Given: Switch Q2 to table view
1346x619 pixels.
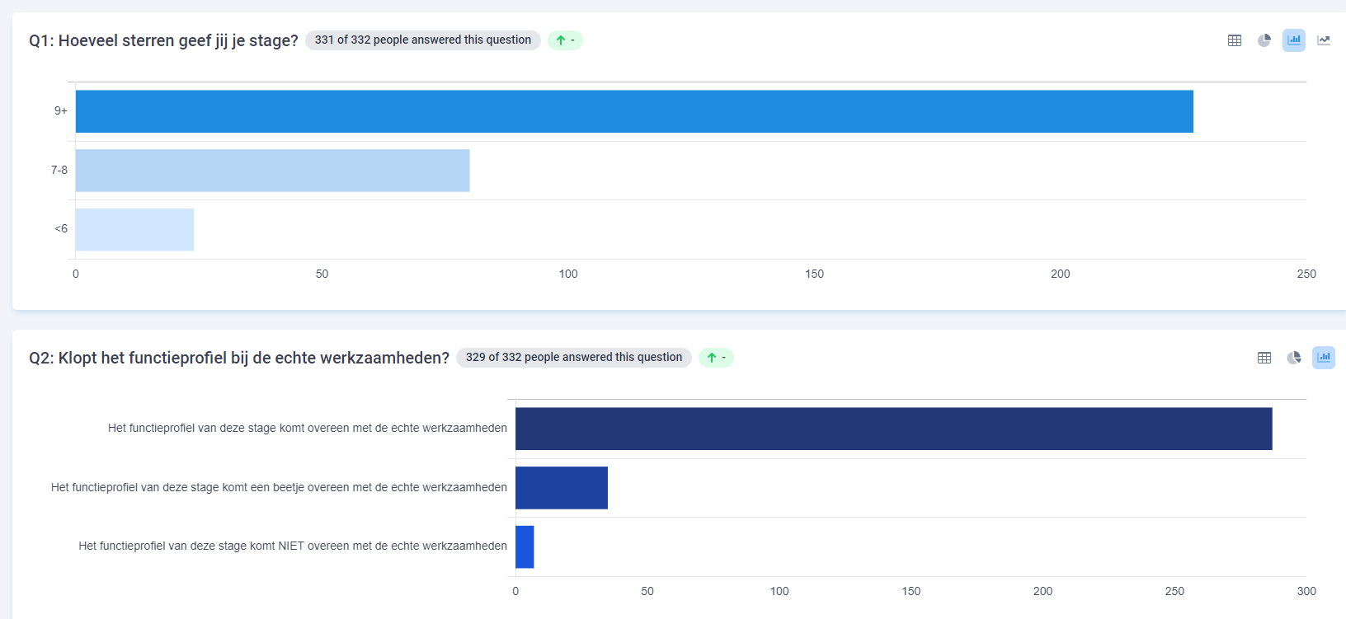Looking at the screenshot, I should (x=1264, y=358).
